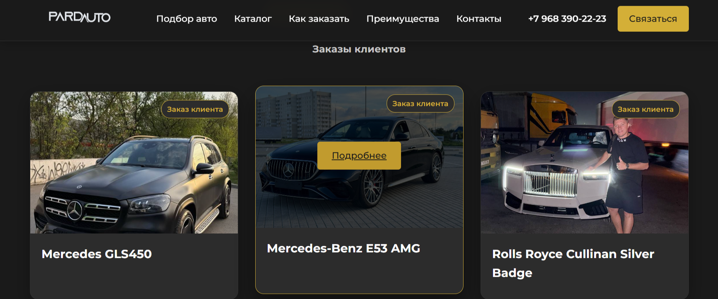Open the Rolls Royce Cullinan photo
718x299 pixels.
[x=584, y=163]
